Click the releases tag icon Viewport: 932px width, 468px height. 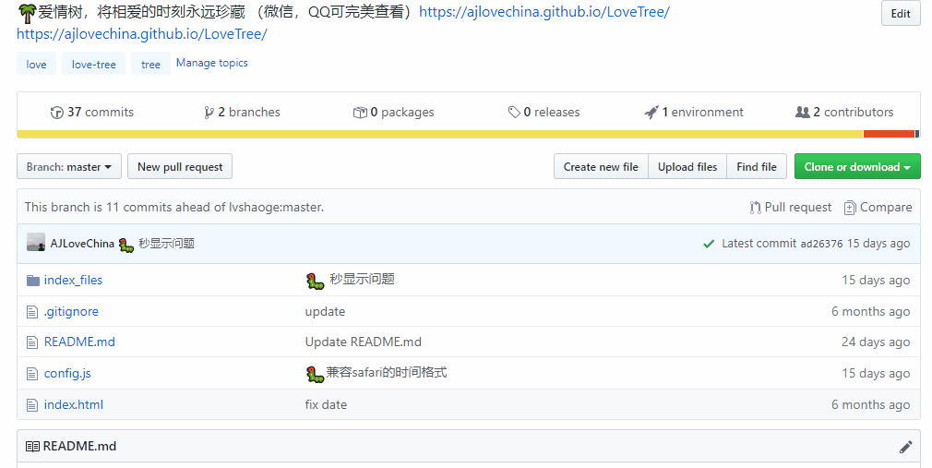coord(514,113)
